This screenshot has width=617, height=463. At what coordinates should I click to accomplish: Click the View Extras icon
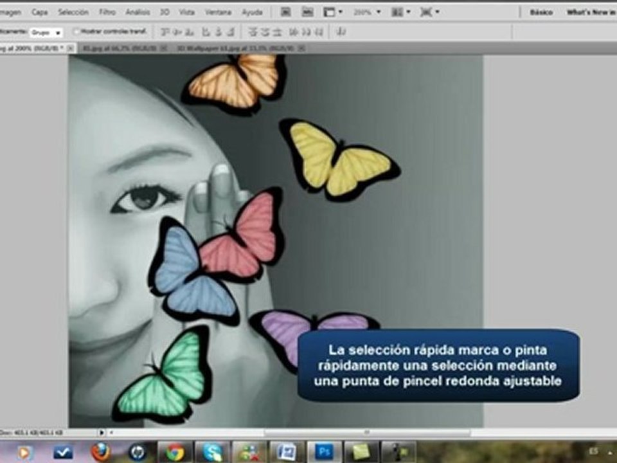329,12
